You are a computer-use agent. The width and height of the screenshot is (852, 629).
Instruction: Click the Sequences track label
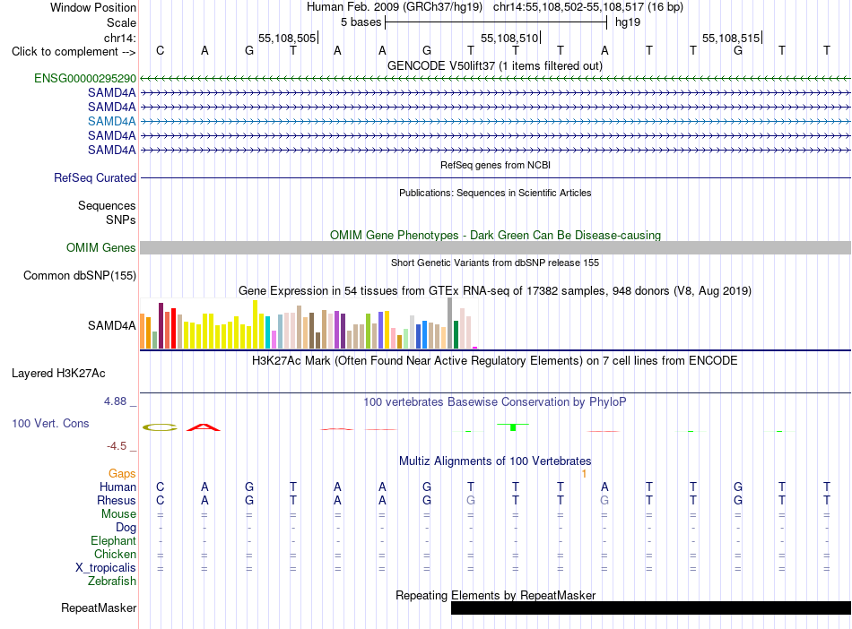click(x=107, y=206)
